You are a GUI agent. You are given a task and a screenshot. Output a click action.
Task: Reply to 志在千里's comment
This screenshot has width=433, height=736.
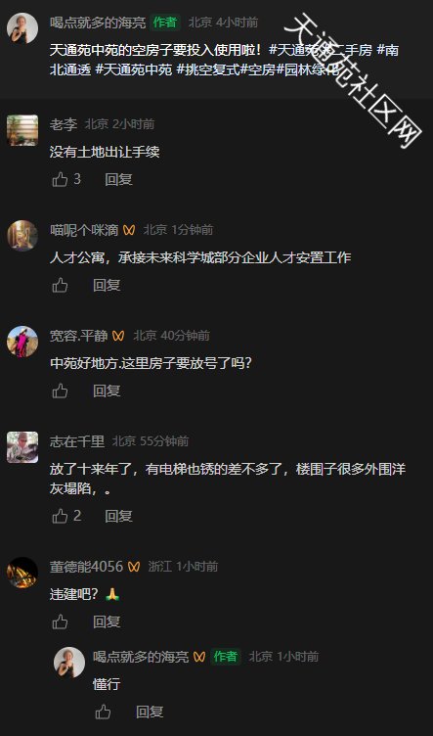tap(118, 516)
